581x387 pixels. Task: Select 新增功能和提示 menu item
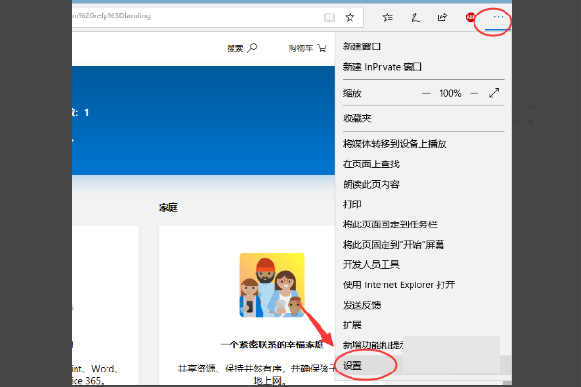click(x=373, y=344)
